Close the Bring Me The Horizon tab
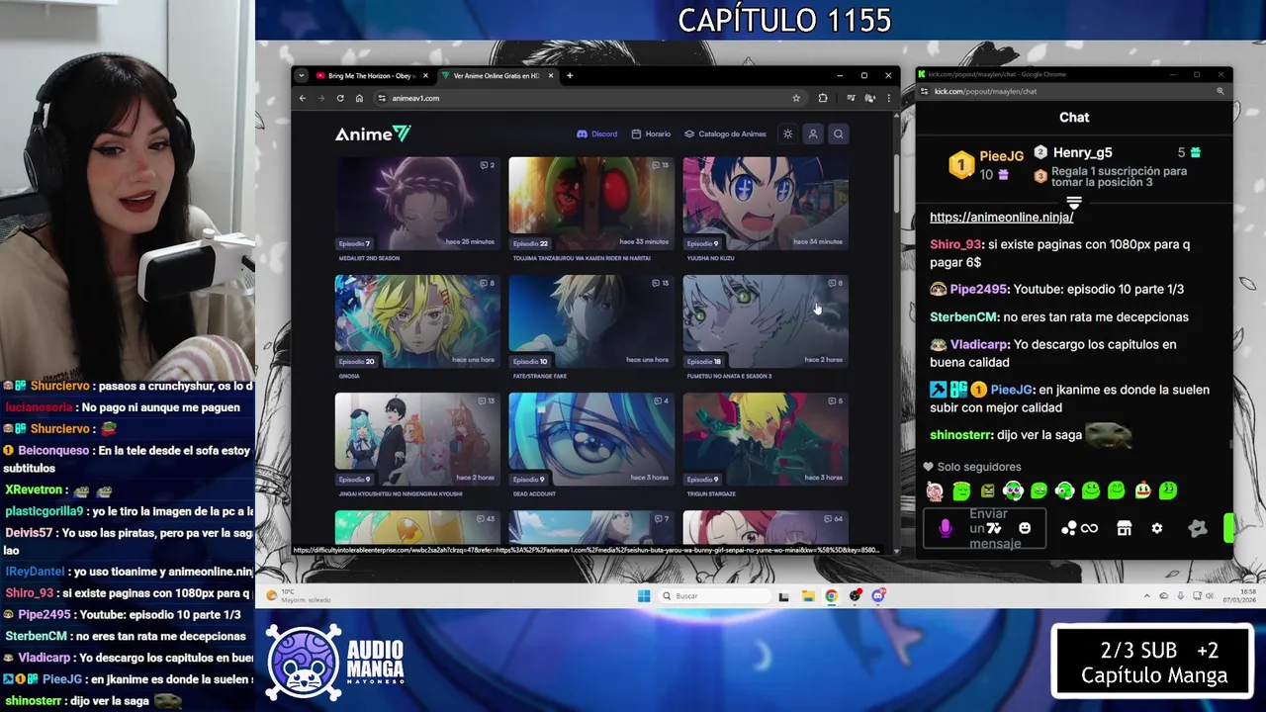 coord(426,75)
